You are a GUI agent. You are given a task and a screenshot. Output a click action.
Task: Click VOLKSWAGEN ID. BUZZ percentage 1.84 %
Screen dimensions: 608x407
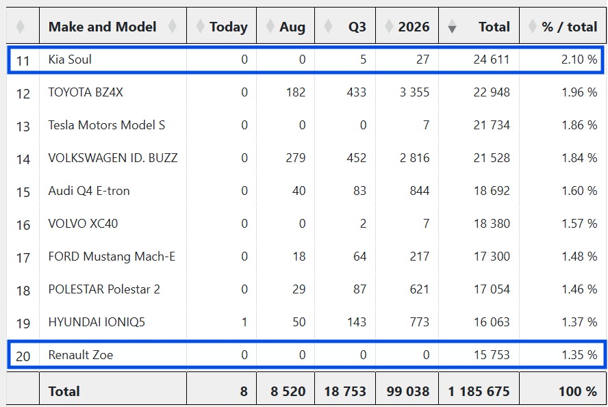click(579, 158)
